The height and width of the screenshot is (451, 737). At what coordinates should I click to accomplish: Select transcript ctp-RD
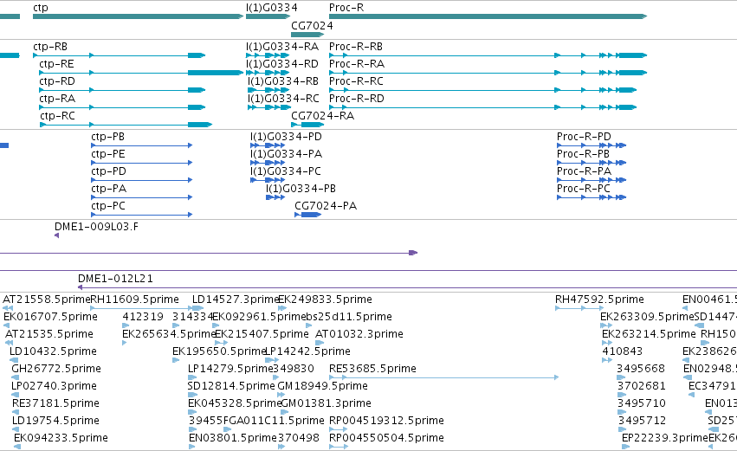coord(57,81)
